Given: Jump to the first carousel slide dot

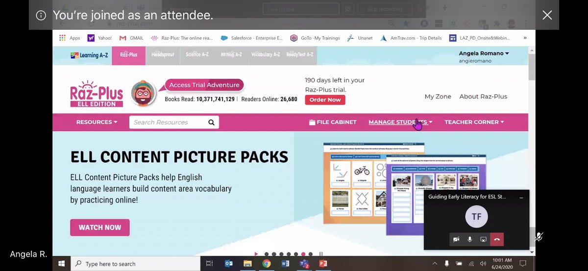Looking at the screenshot, I should (267, 254).
